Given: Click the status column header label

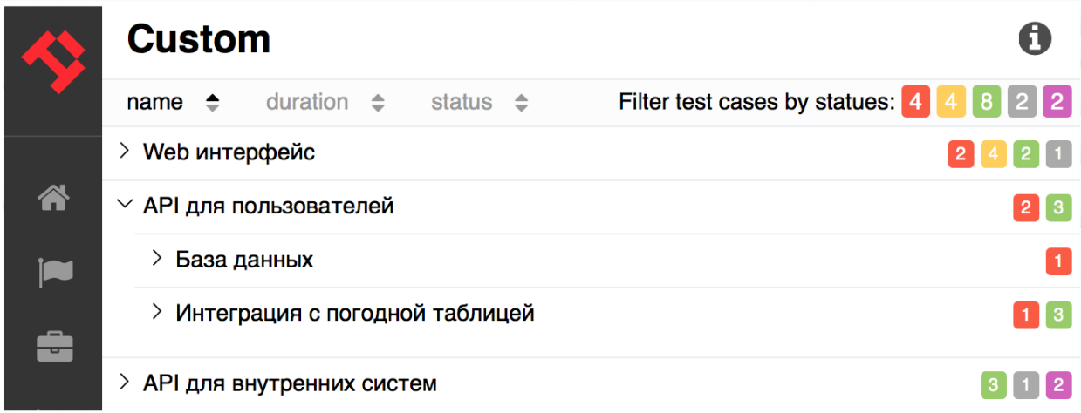Looking at the screenshot, I should 462,103.
